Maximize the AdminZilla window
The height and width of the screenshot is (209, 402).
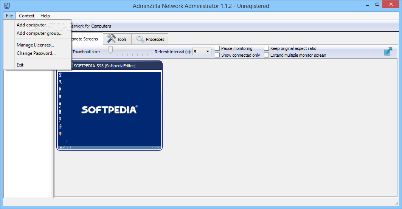tap(377, 5)
